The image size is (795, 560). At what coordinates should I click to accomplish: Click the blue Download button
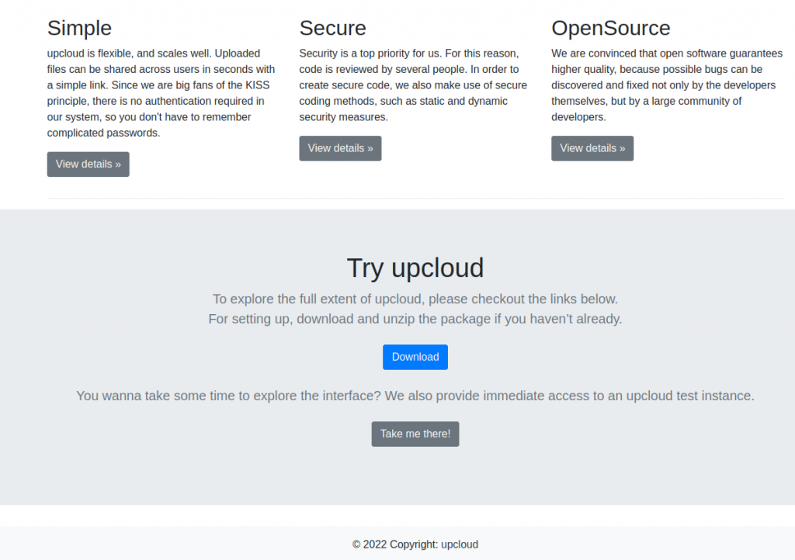pyautogui.click(x=415, y=357)
